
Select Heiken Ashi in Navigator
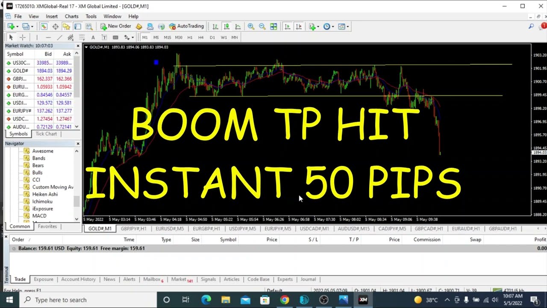45,194
